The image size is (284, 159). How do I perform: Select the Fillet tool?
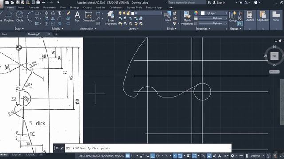[x=59, y=19]
